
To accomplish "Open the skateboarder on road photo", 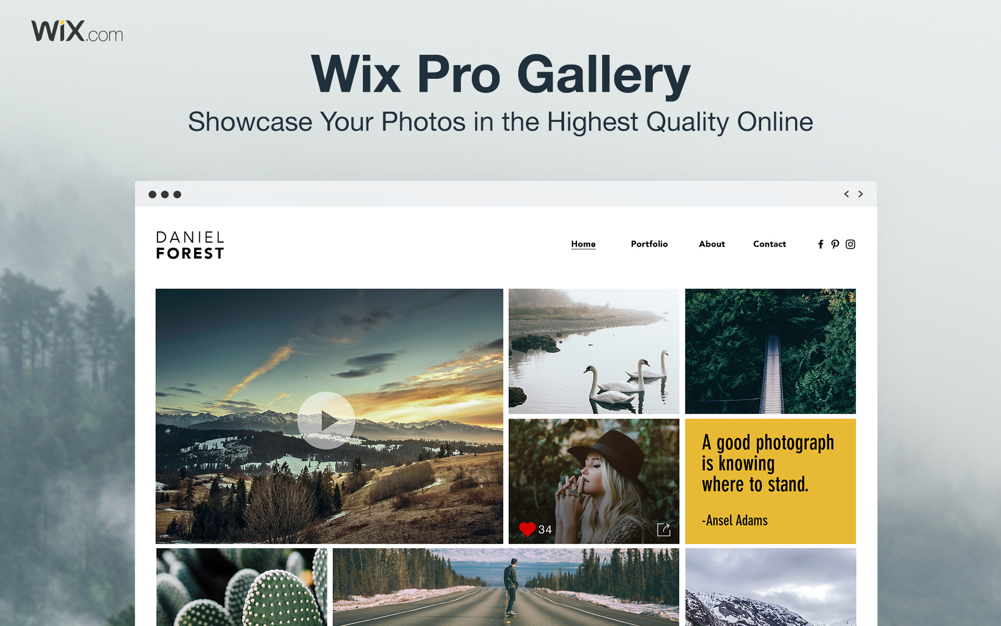I will (506, 587).
